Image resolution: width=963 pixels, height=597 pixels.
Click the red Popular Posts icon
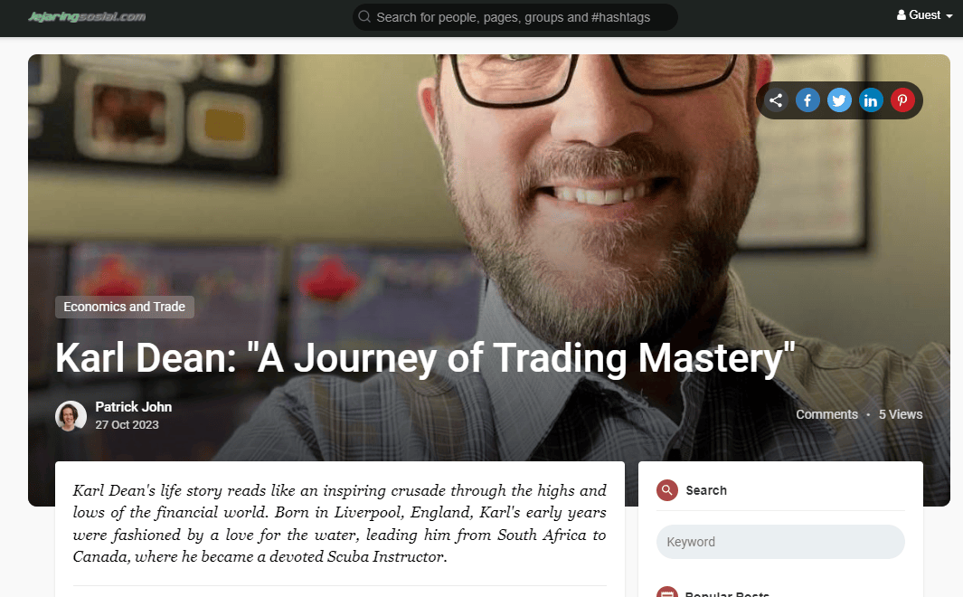point(667,592)
